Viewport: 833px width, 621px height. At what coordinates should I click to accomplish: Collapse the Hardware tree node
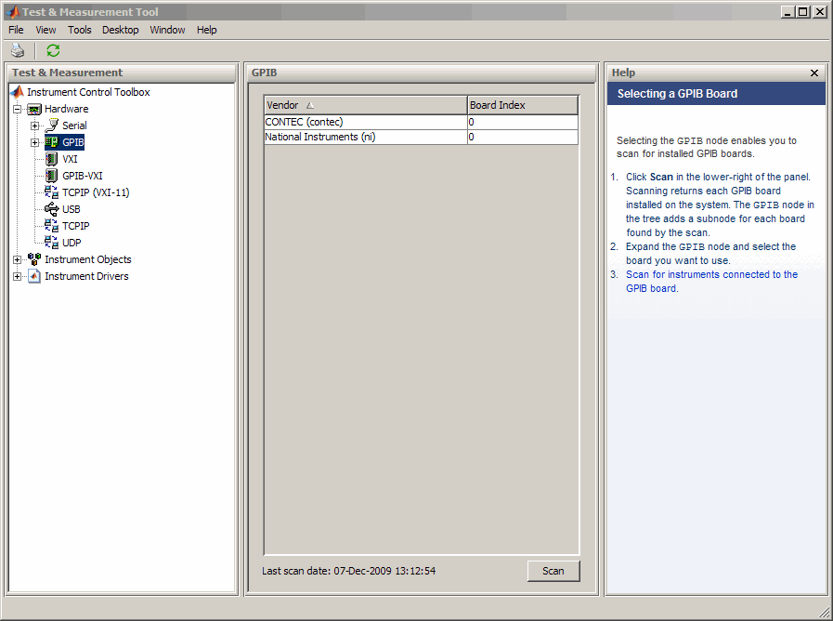tap(17, 109)
